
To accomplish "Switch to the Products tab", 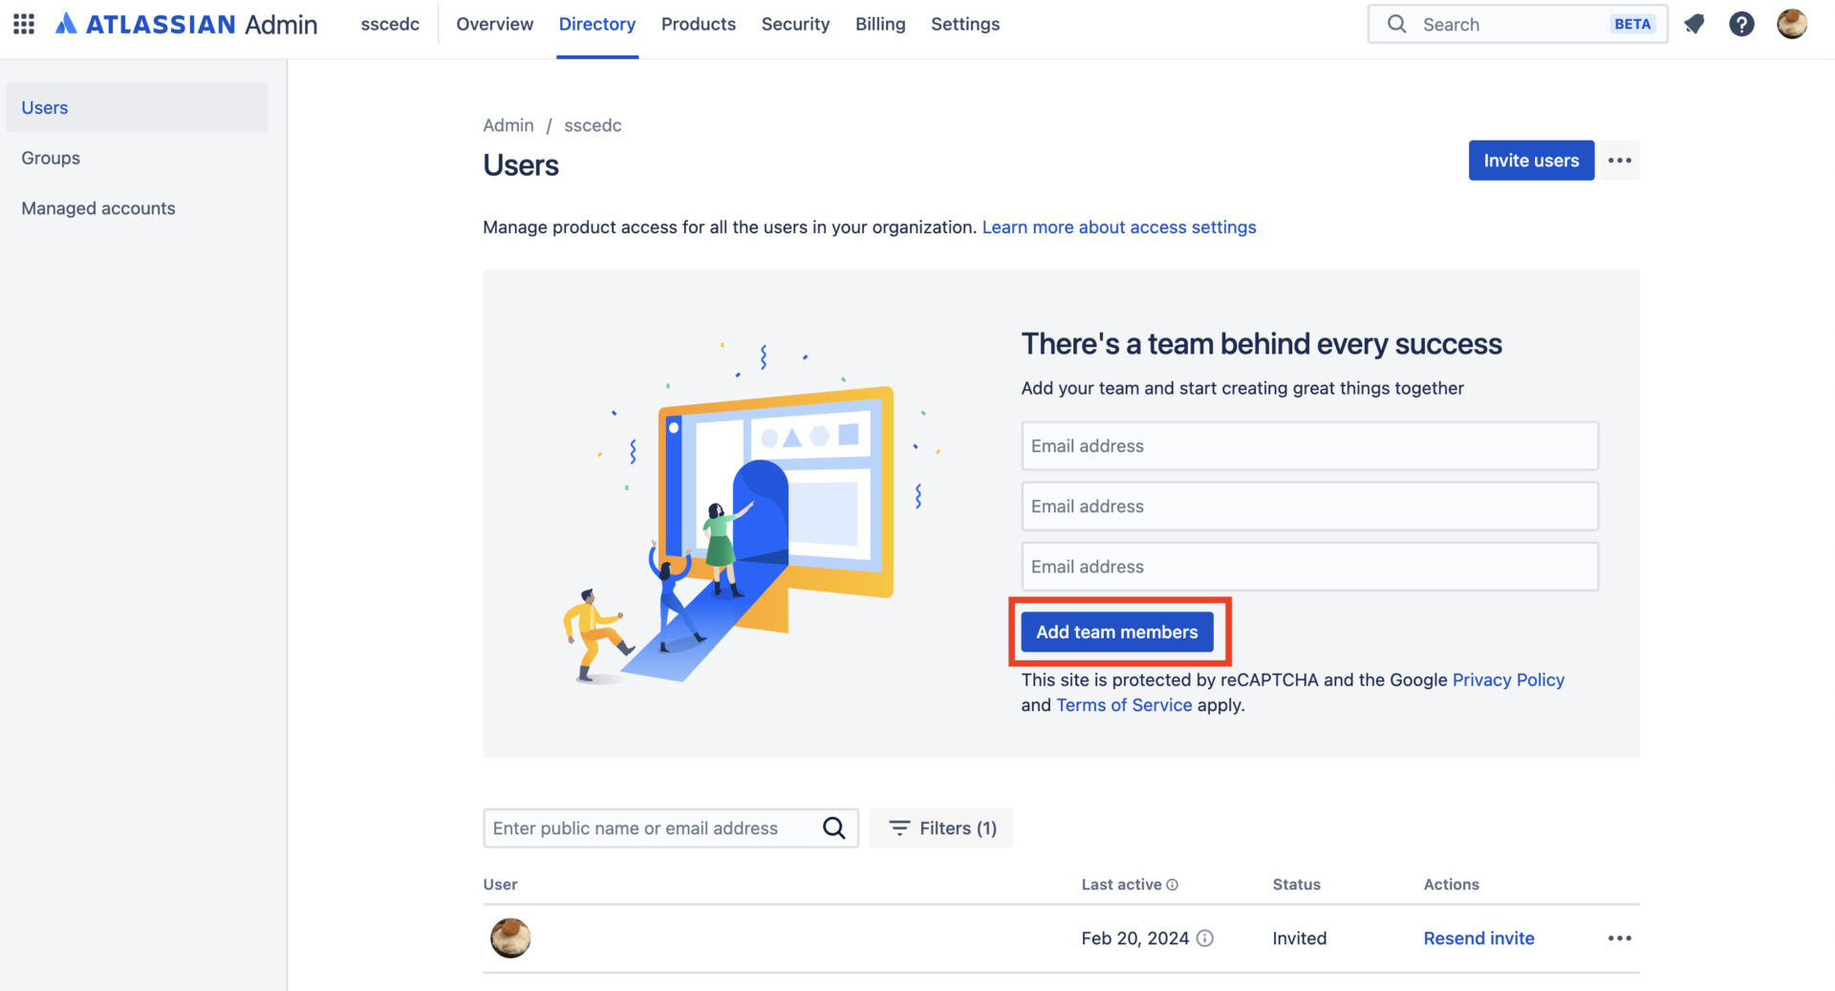I will [698, 24].
